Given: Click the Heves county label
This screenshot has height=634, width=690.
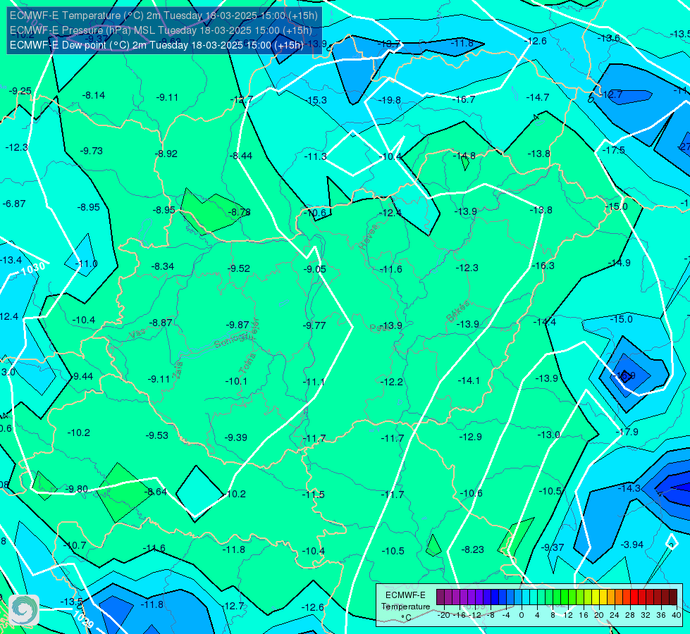Looking at the screenshot, I should pos(369,237).
